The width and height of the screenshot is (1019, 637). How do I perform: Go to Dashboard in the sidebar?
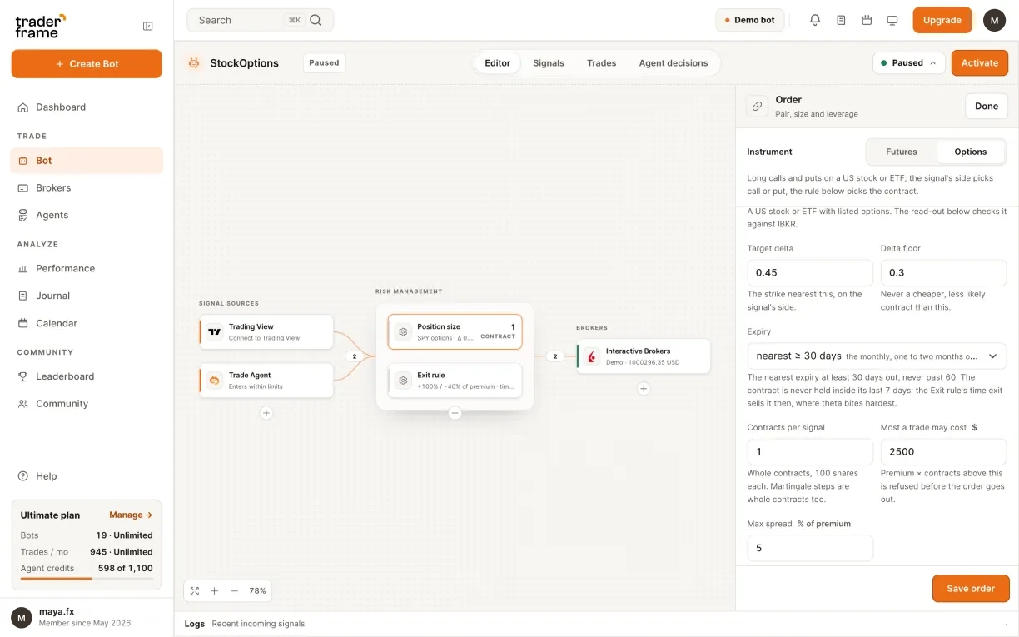coord(87,107)
